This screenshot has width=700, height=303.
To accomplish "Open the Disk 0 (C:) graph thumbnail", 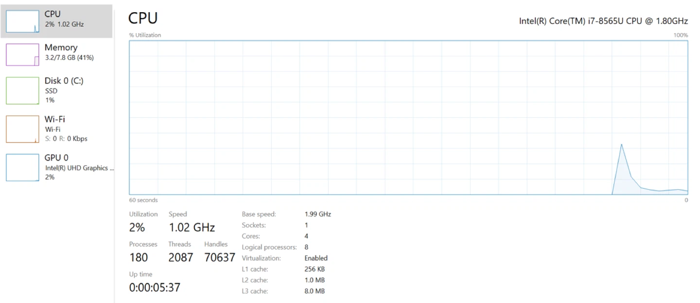I will [x=22, y=90].
